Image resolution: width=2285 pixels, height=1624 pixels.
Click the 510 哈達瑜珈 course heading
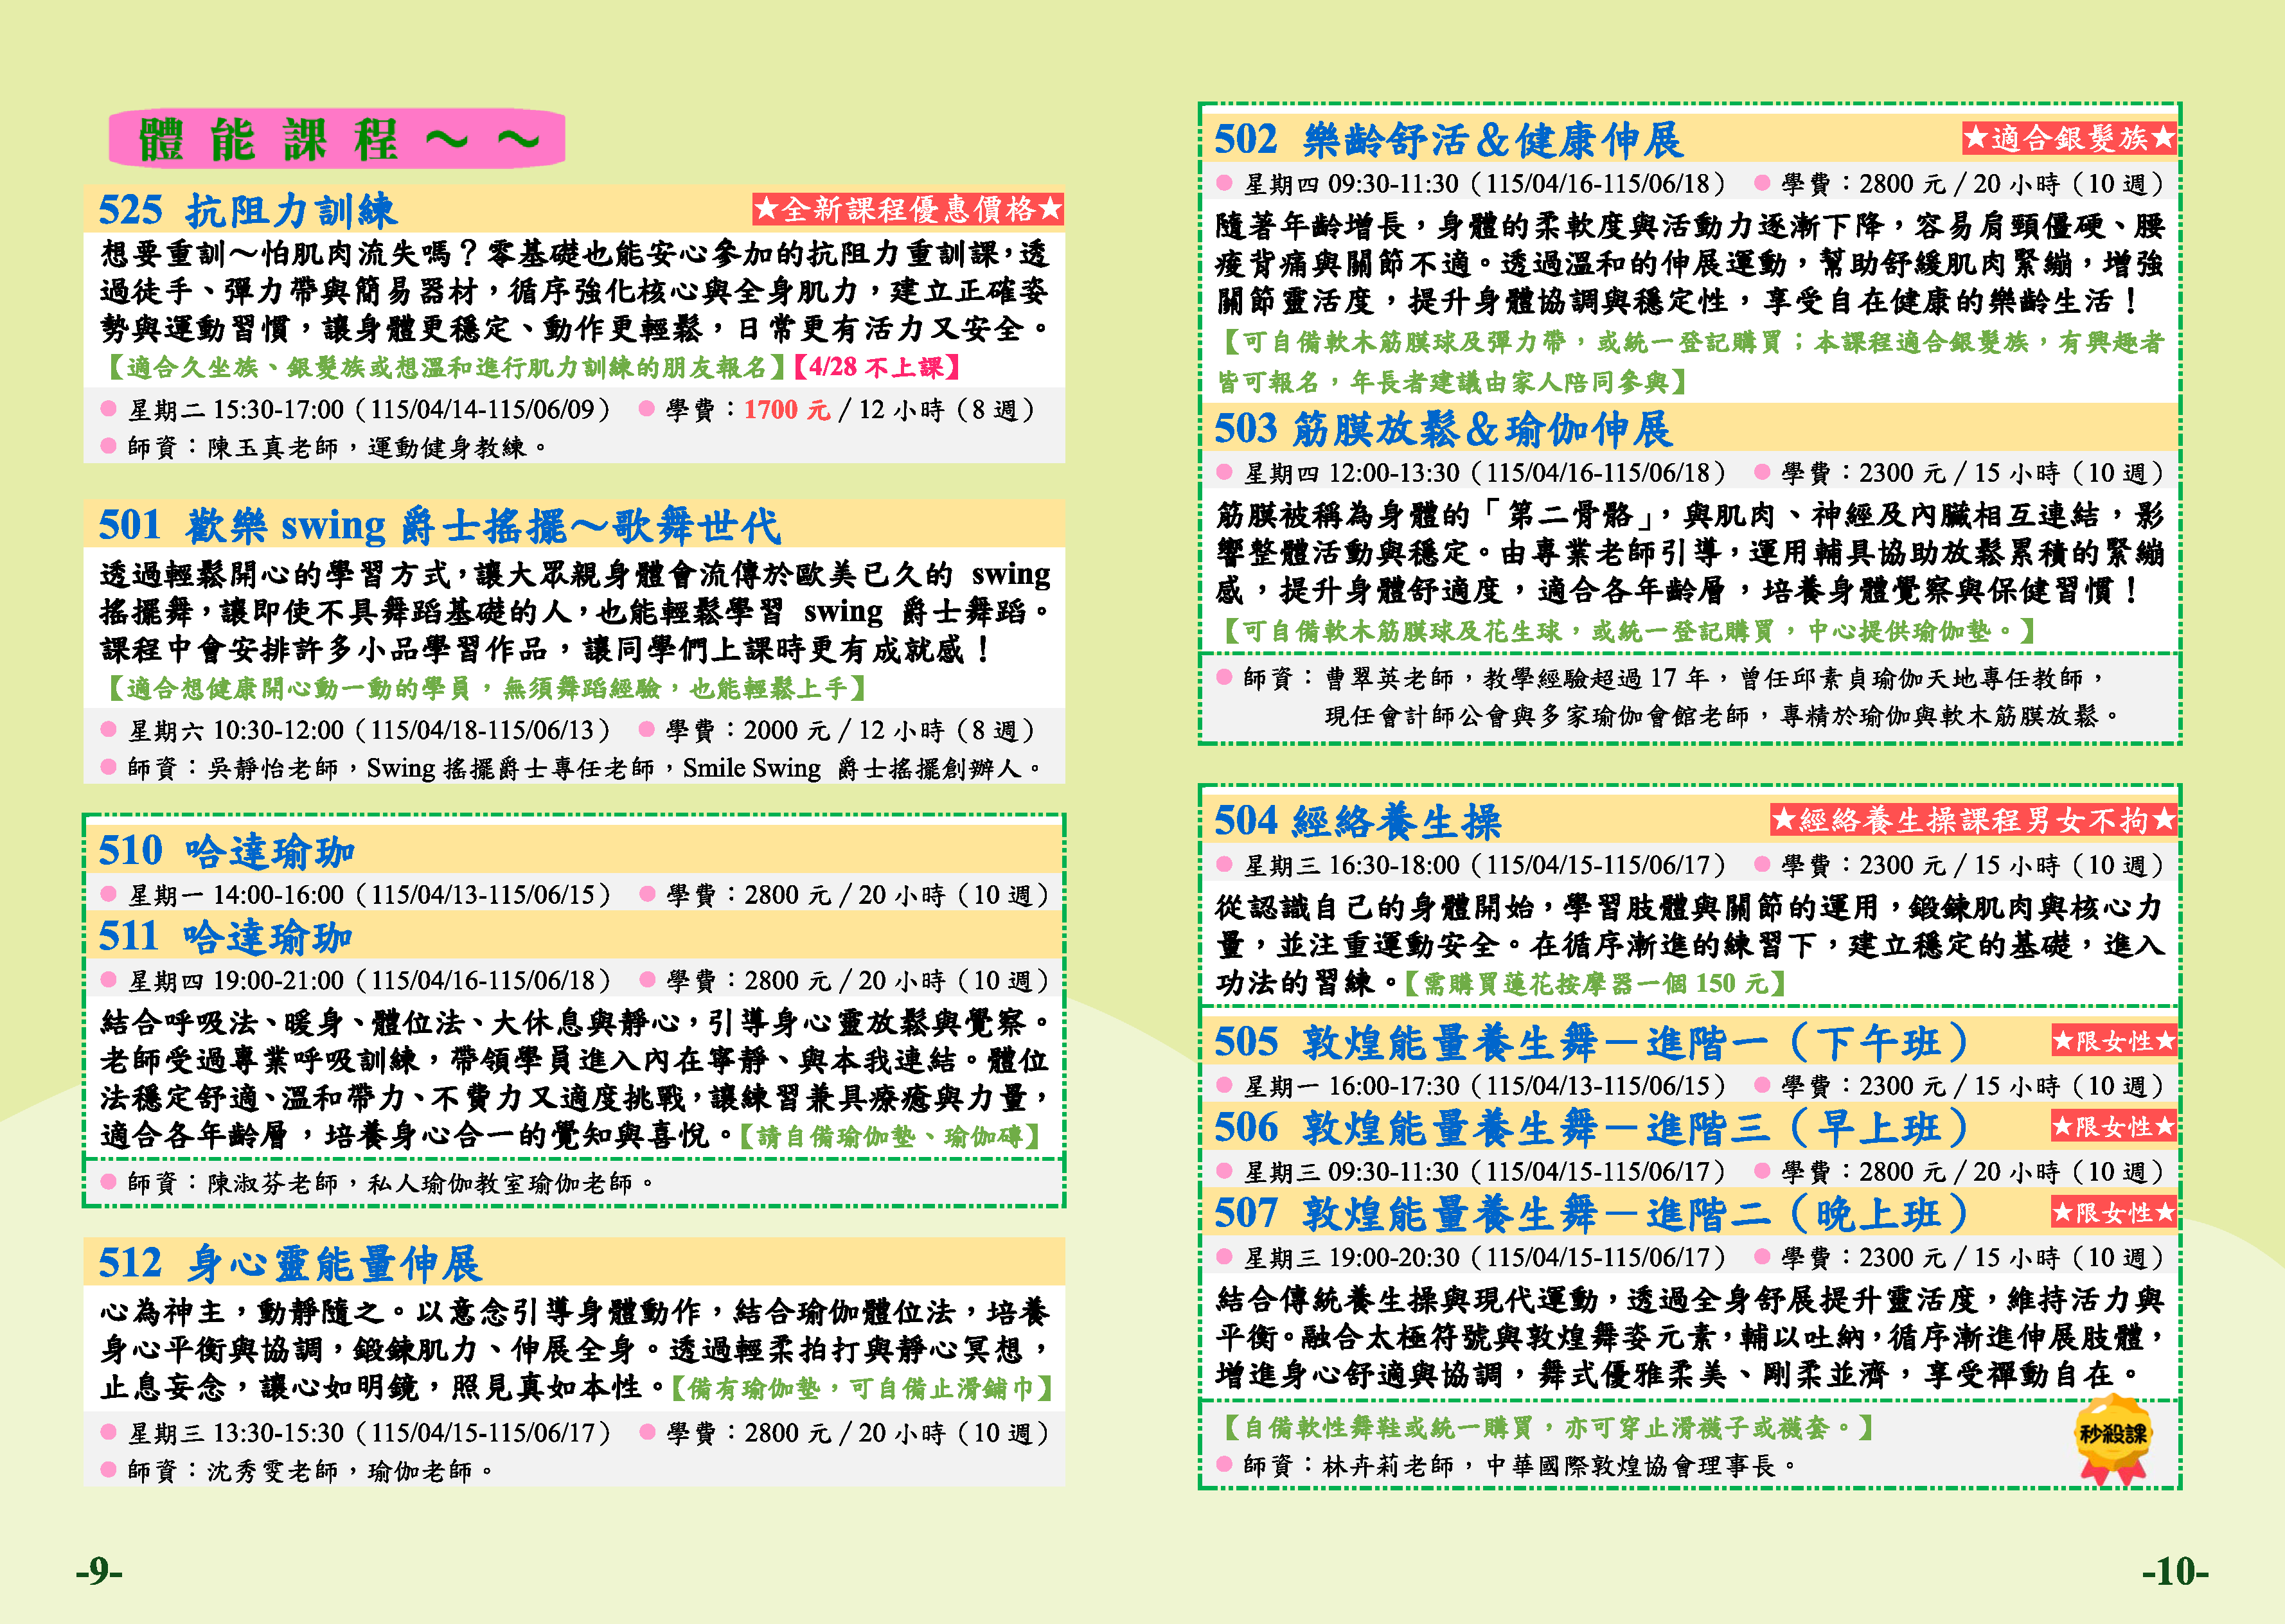[x=227, y=851]
